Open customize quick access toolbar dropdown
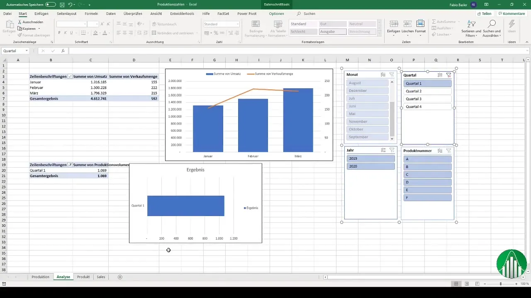The image size is (531, 298). click(90, 5)
